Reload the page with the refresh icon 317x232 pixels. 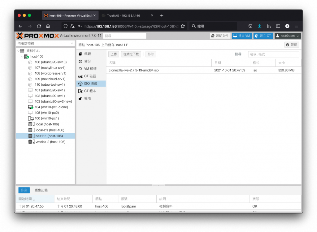(x=39, y=26)
